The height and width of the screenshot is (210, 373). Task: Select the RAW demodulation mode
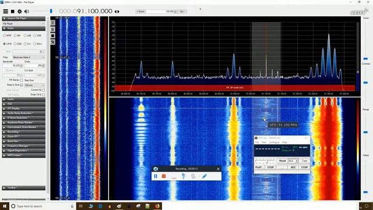pyautogui.click(x=37, y=44)
